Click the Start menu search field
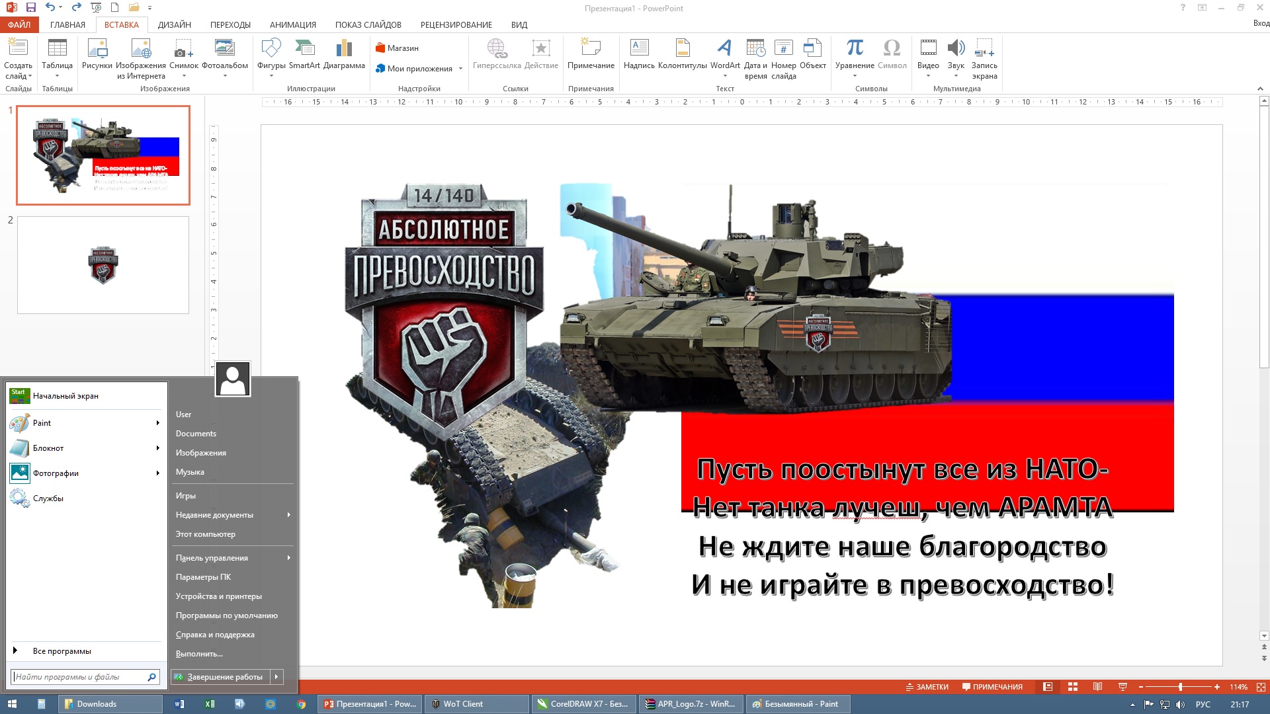1270x714 pixels. [x=85, y=677]
